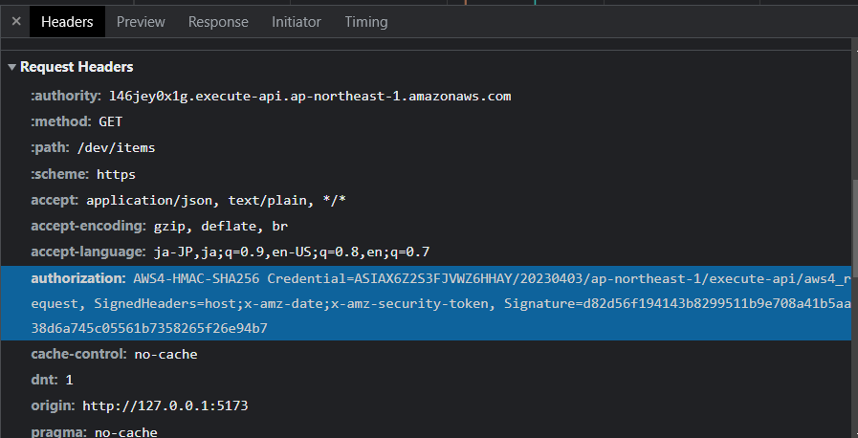Image resolution: width=858 pixels, height=438 pixels.
Task: Show the Timing tab
Action: [x=366, y=21]
